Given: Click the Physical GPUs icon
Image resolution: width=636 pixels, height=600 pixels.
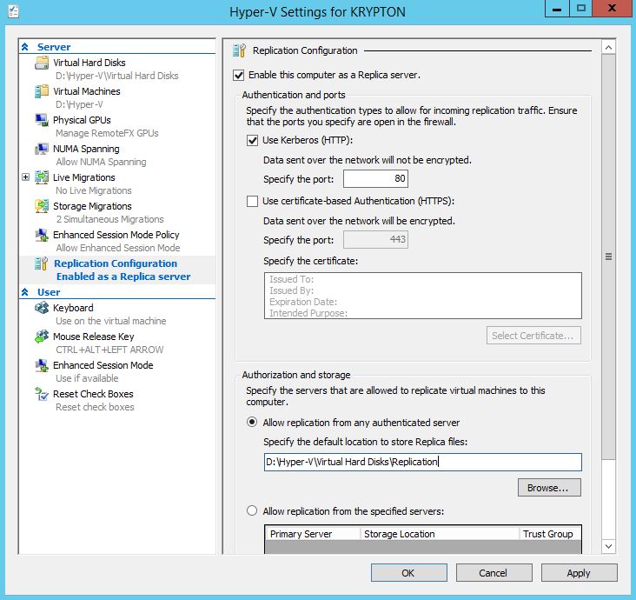Looking at the screenshot, I should point(42,120).
